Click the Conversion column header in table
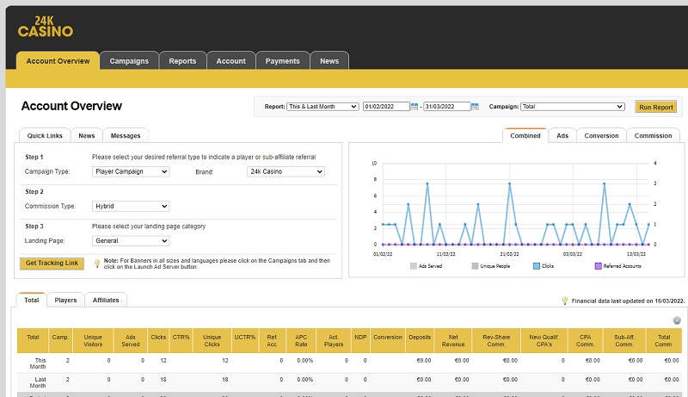This screenshot has height=397, width=688. (388, 341)
